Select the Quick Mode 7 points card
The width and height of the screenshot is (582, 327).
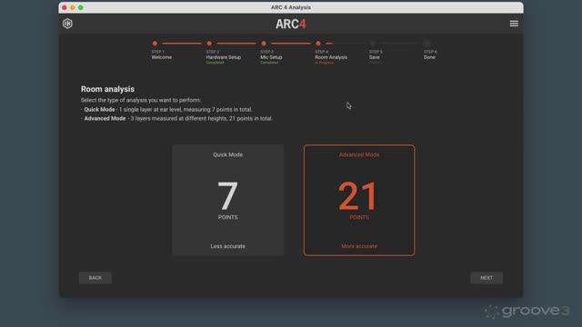228,200
